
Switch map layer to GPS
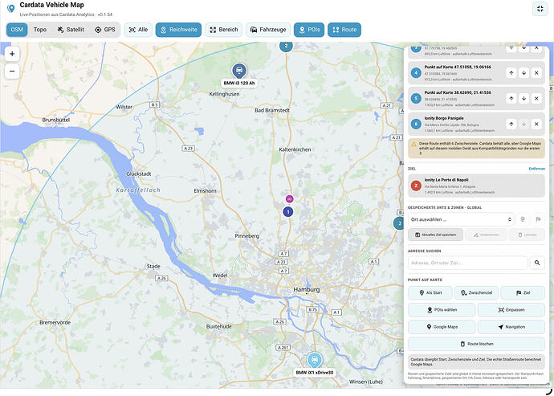tap(105, 30)
